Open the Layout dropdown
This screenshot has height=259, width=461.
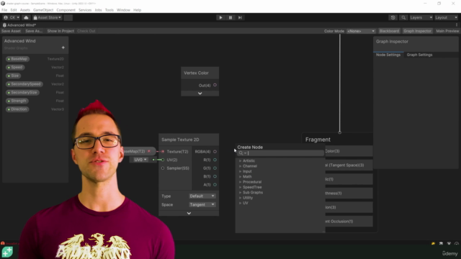tap(447, 17)
